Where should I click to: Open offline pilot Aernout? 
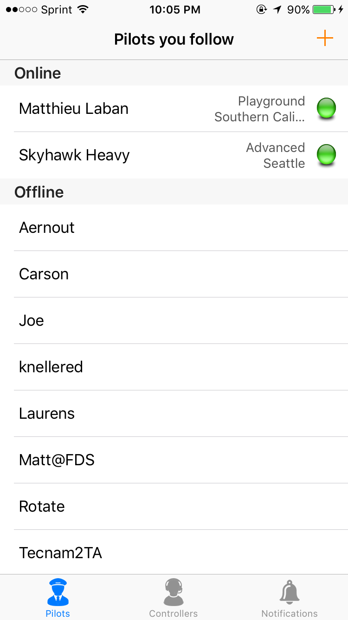coord(47,228)
